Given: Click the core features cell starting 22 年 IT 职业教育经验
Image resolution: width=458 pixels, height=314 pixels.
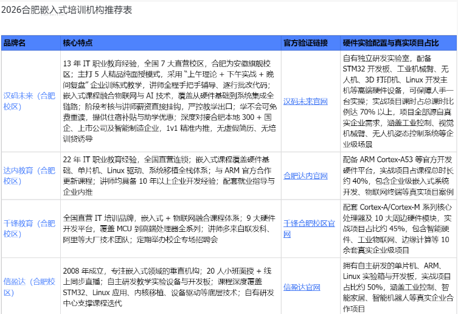Looking at the screenshot, I should coord(170,176).
